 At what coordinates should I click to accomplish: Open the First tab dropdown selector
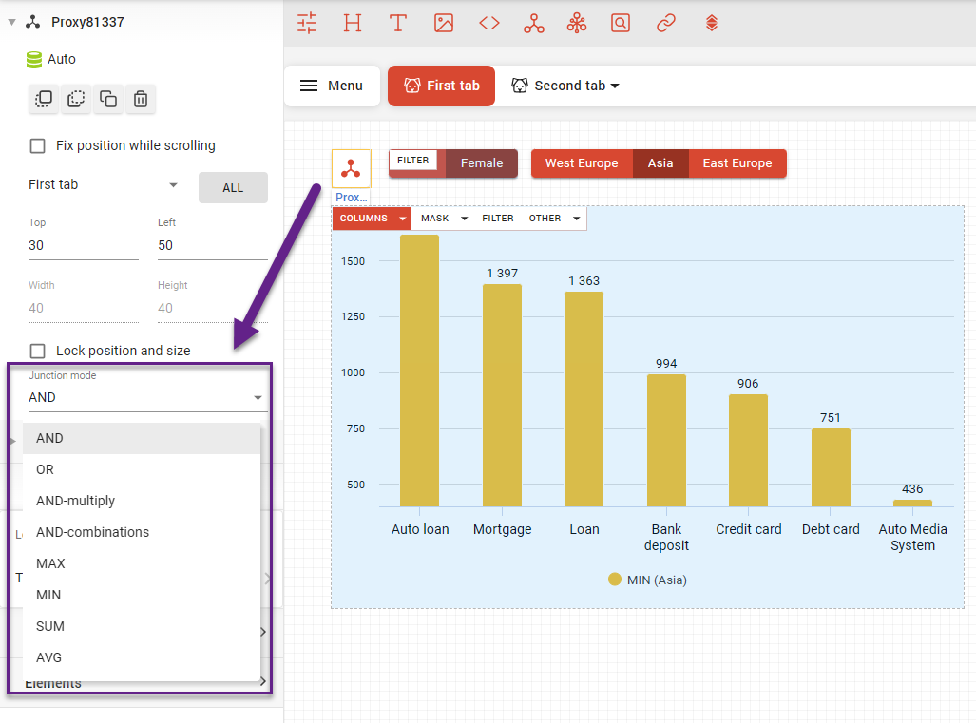[105, 185]
